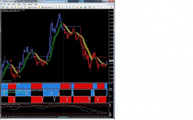Click the MetaTrader title bar app icon

pos(2,2)
